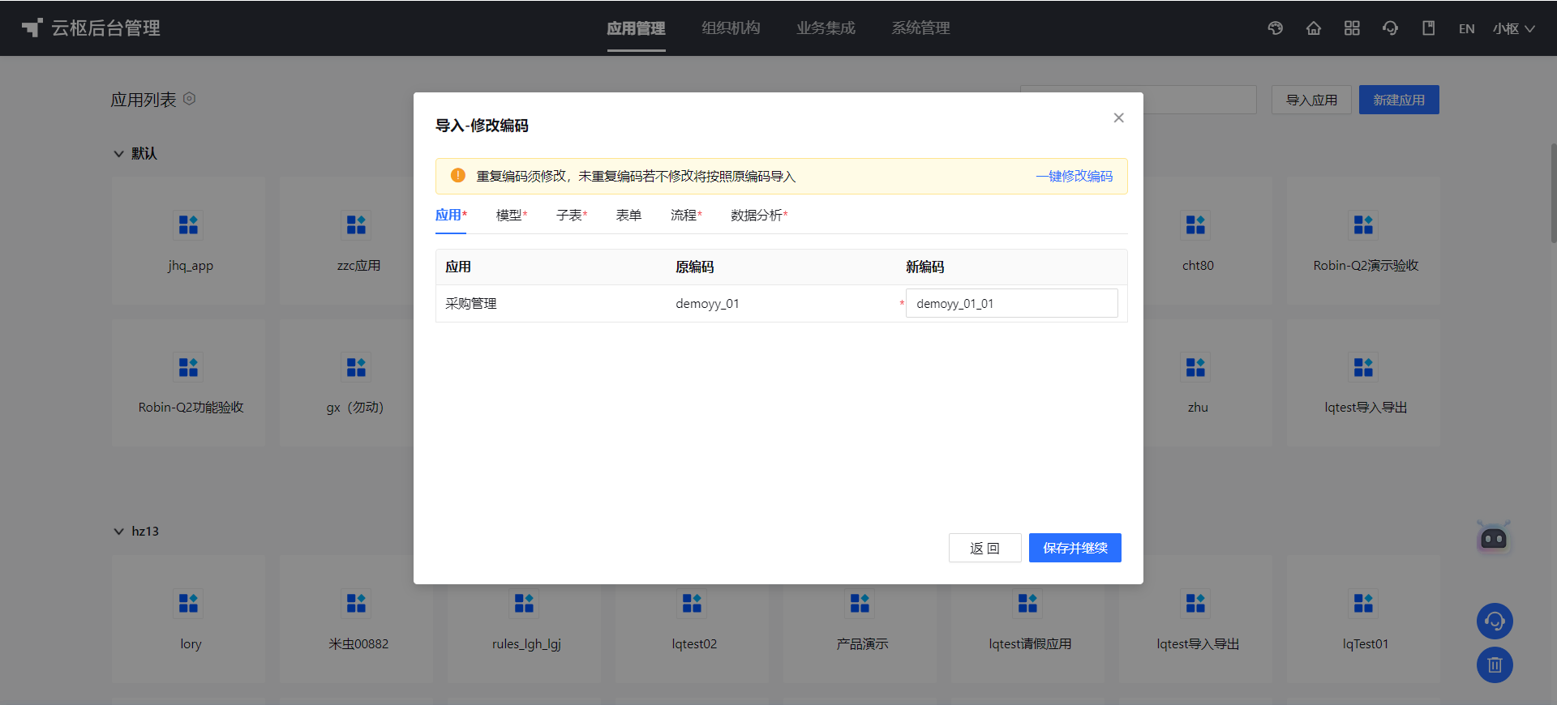Click 一键修改编码 link
The width and height of the screenshot is (1557, 705).
(x=1074, y=176)
